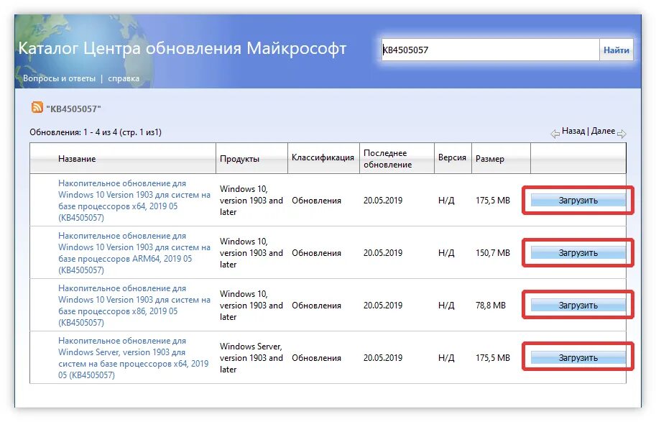Click the left arrow icon beside Назад
This screenshot has width=656, height=422.
pos(555,134)
